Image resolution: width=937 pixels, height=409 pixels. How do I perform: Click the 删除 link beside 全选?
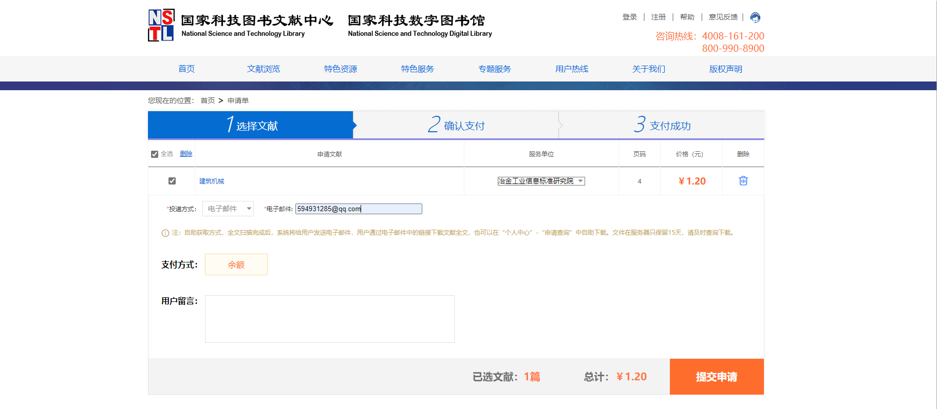coord(186,154)
